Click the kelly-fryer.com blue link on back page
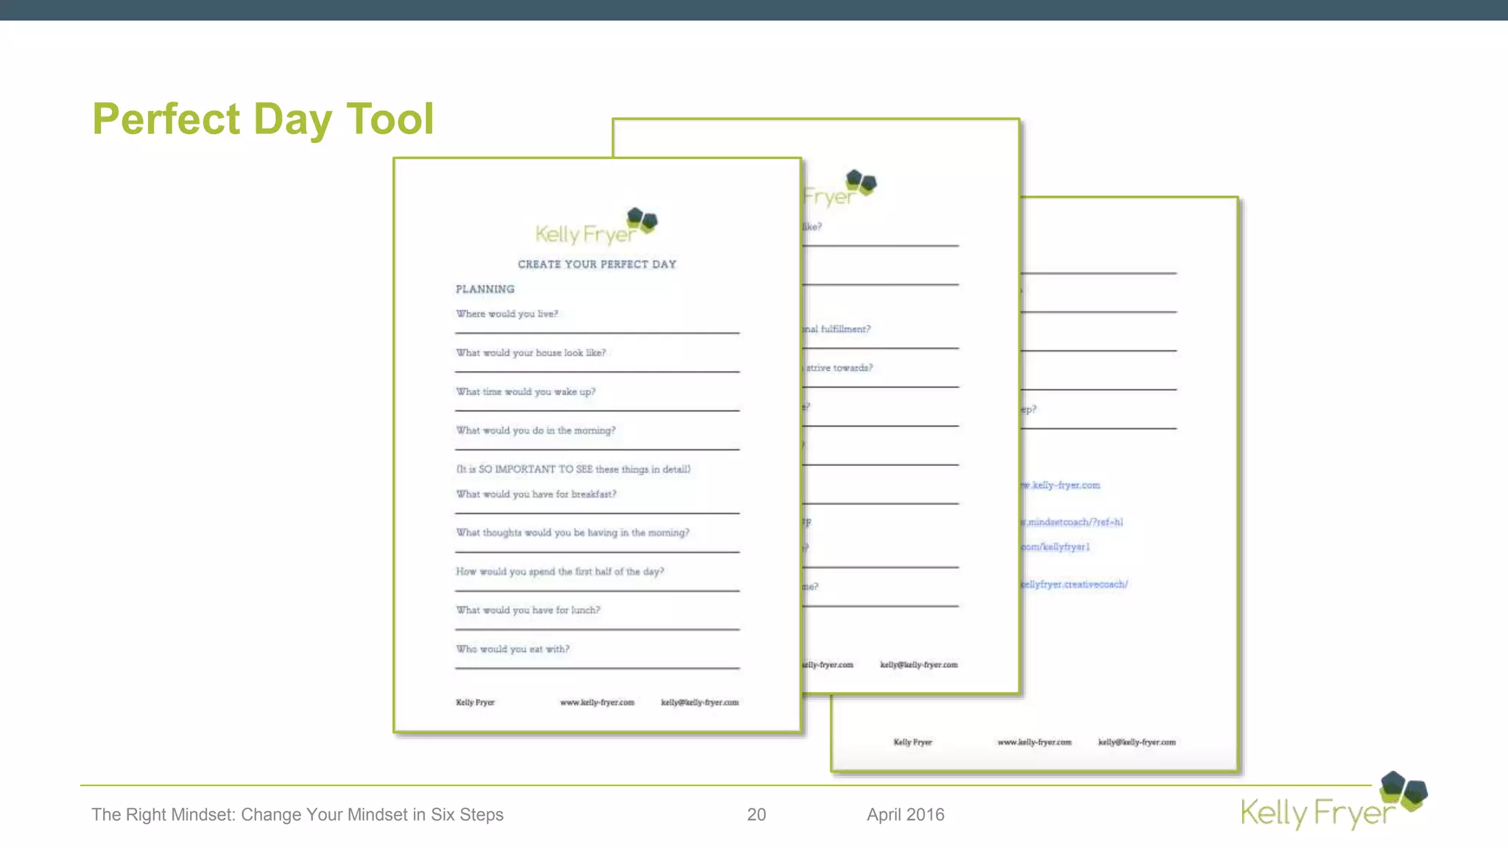This screenshot has width=1508, height=848. 1060,485
